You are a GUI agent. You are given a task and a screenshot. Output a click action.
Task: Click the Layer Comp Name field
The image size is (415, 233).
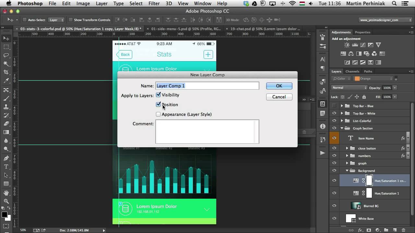(x=207, y=86)
